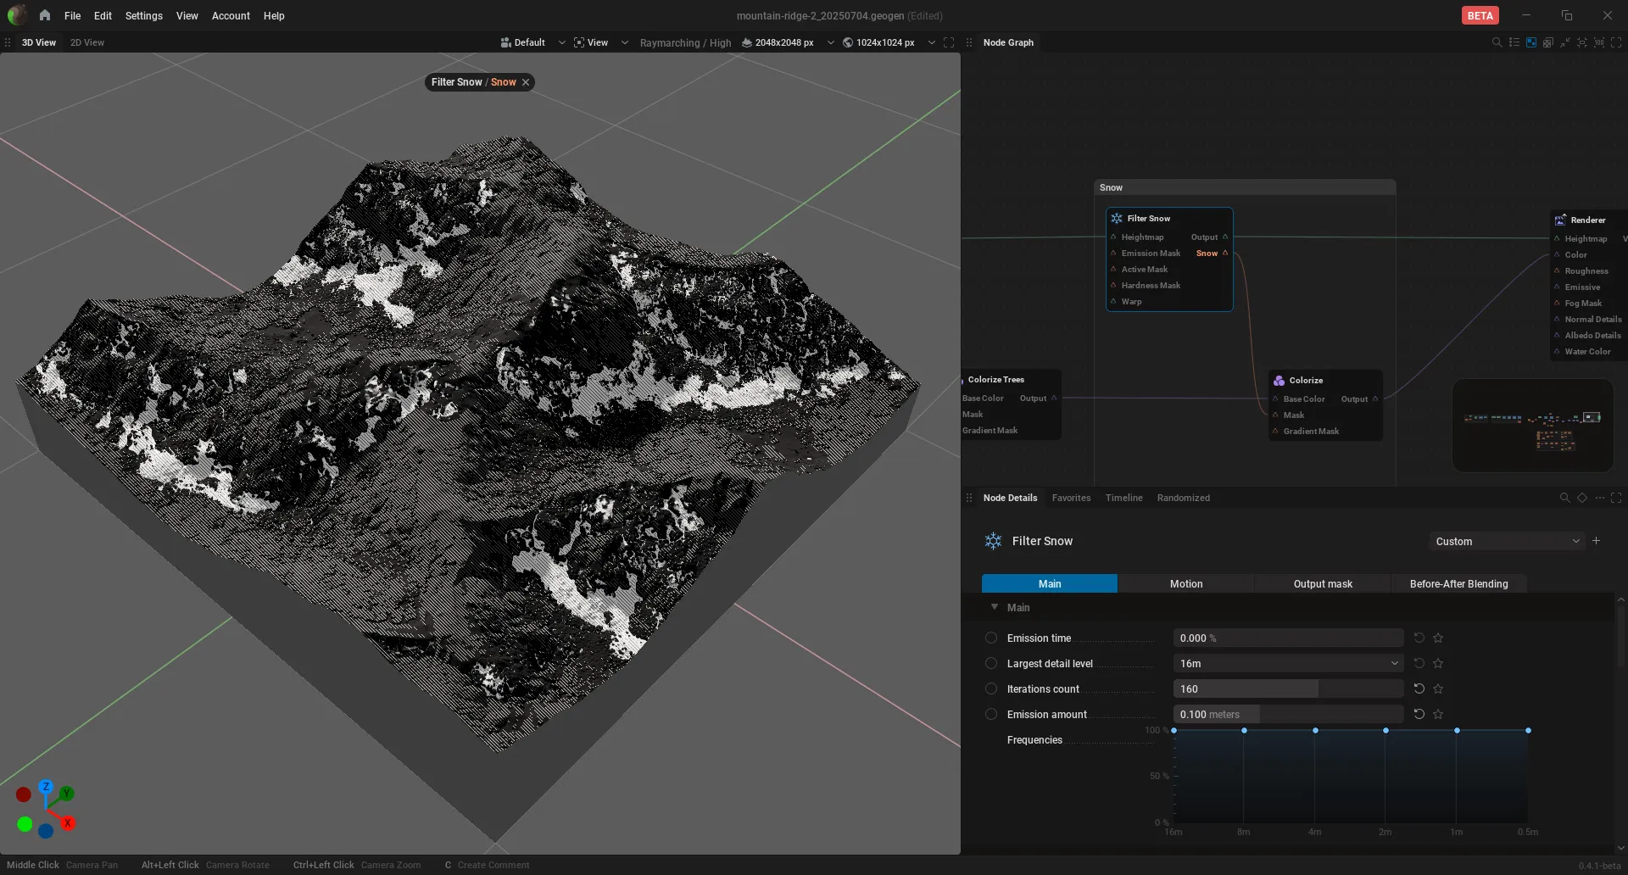Switch to the Output mask tab

1323,583
